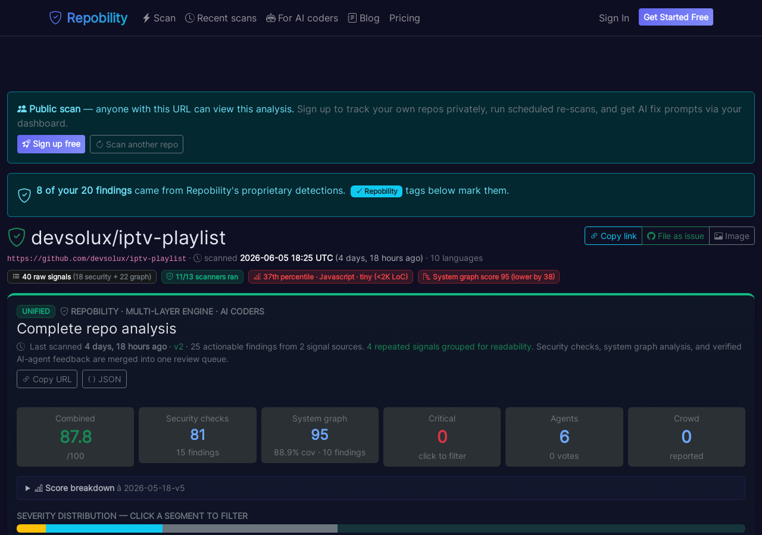Viewport: 762px width, 535px height.
Task: Click the 40 raw signals badge
Action: tap(82, 276)
